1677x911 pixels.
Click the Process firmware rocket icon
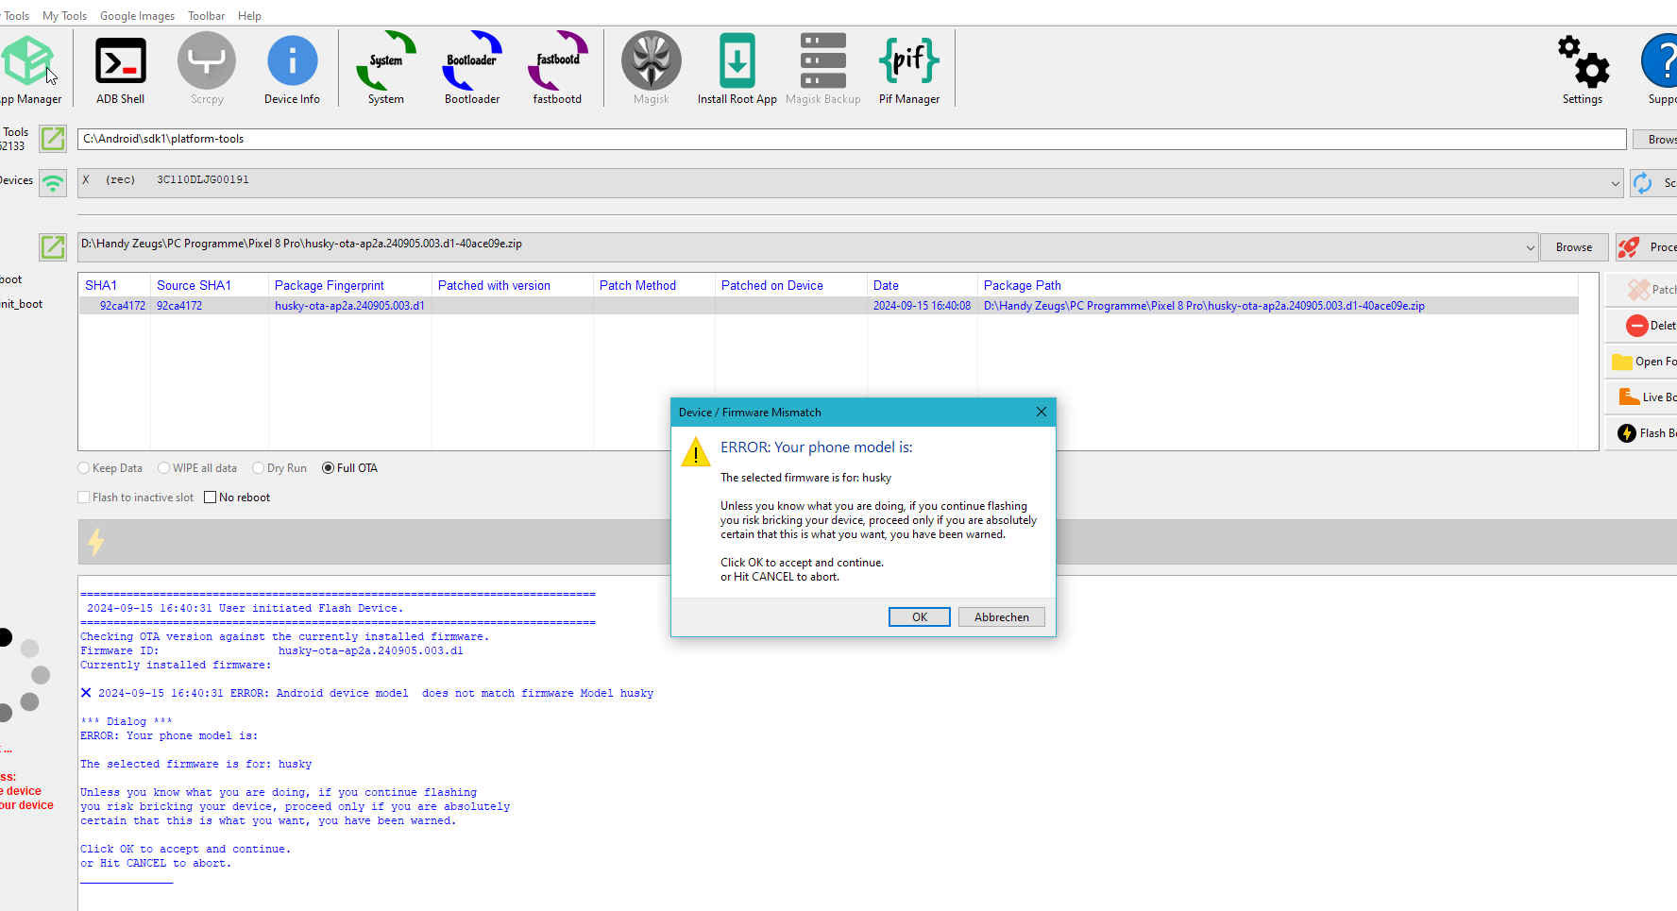1629,247
